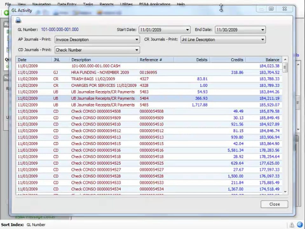
Task: Open the Start Date dropdown
Action: [x=187, y=30]
